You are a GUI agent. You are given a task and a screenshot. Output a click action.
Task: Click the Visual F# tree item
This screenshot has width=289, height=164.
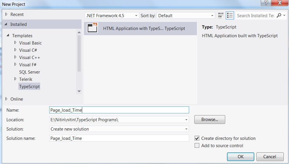pyautogui.click(x=28, y=65)
